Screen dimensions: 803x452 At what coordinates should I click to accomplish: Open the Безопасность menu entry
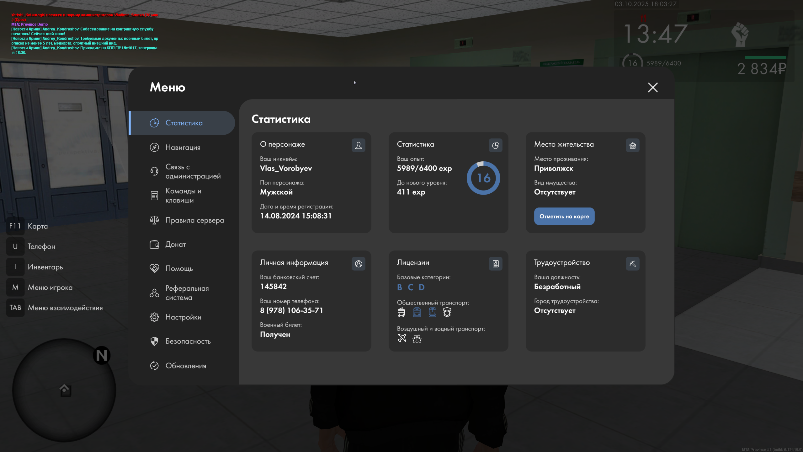pos(188,341)
